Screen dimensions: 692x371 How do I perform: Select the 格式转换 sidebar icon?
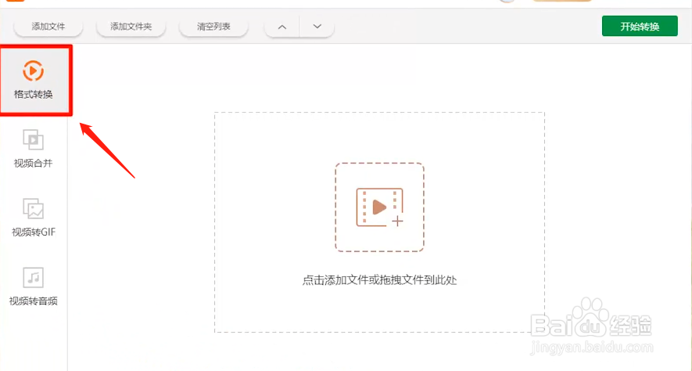[x=33, y=70]
